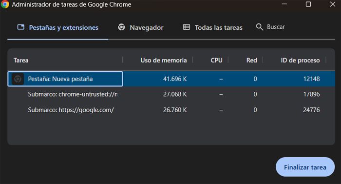Sort by the CPU column header
The image size is (341, 184).
(216, 60)
